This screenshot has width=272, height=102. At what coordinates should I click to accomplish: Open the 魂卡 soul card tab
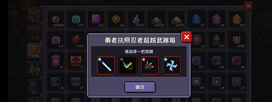tap(35, 87)
